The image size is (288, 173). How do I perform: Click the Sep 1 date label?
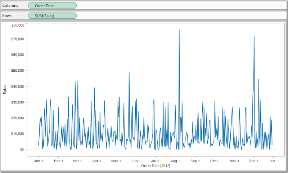click(195, 161)
